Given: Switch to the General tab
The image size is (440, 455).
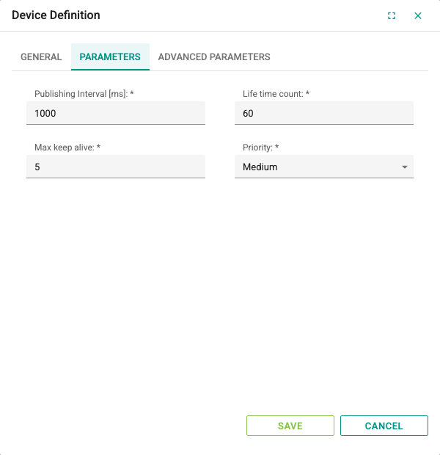Looking at the screenshot, I should [x=41, y=57].
